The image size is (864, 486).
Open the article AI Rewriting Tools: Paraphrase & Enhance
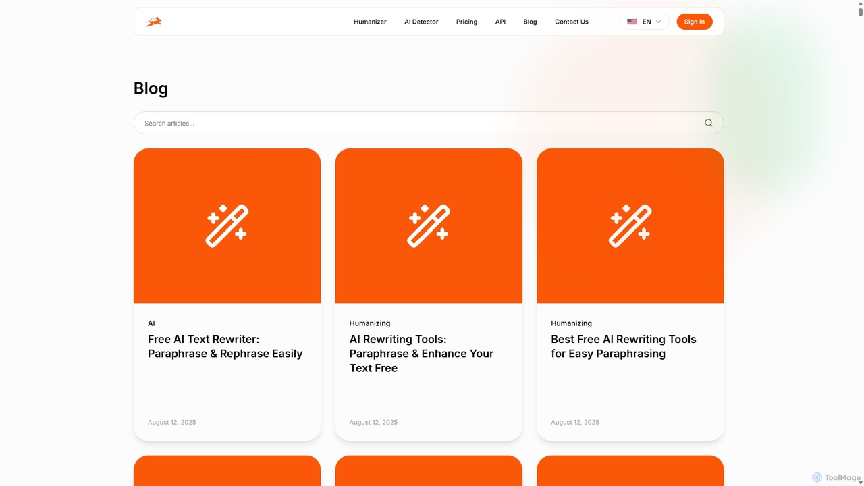[x=421, y=354]
